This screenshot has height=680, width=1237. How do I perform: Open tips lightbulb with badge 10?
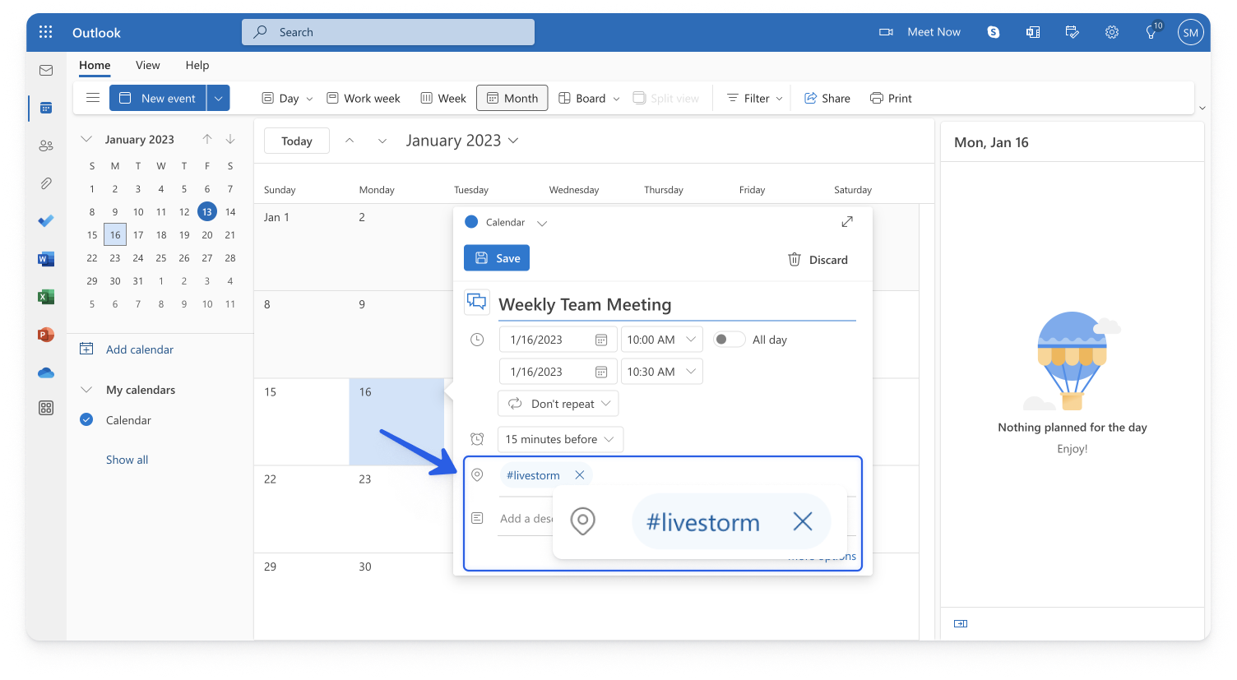(x=1152, y=31)
